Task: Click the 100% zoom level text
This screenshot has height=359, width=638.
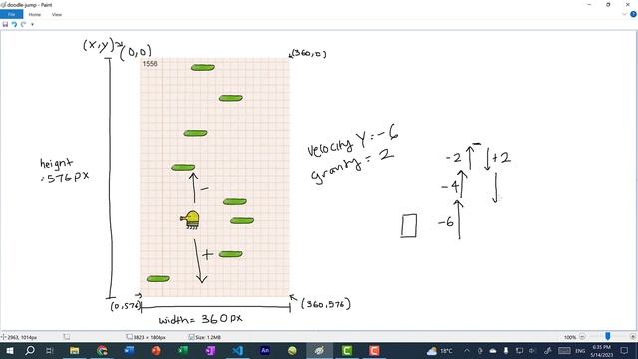Action: point(570,337)
